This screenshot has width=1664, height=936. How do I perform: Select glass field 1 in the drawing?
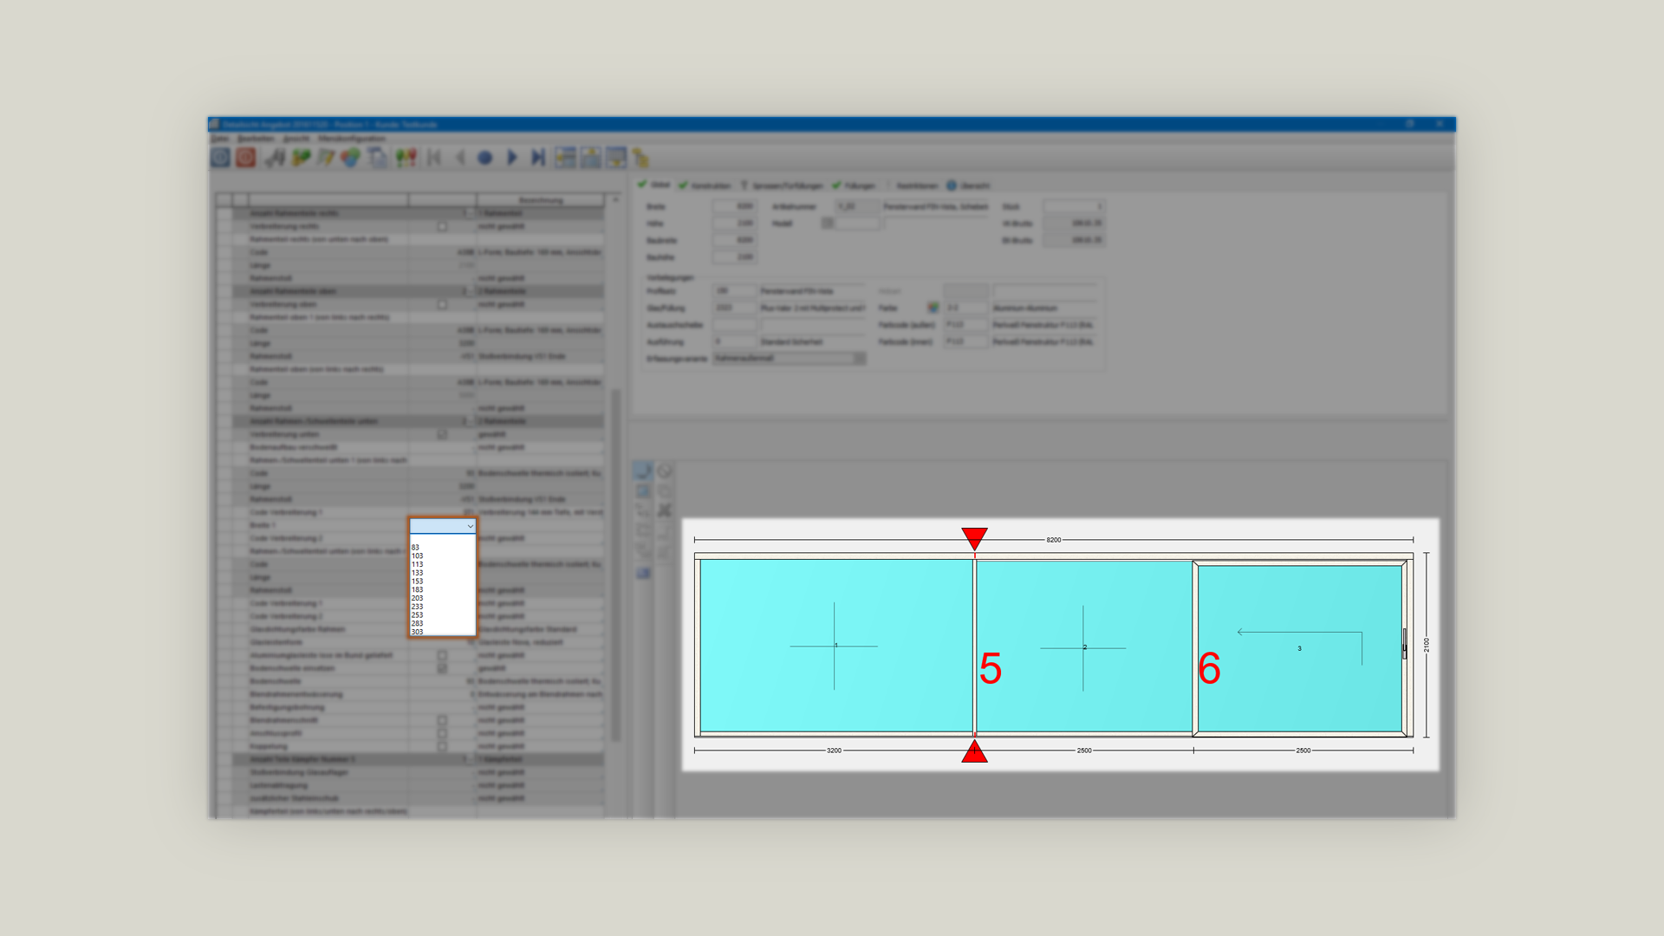[x=835, y=646]
